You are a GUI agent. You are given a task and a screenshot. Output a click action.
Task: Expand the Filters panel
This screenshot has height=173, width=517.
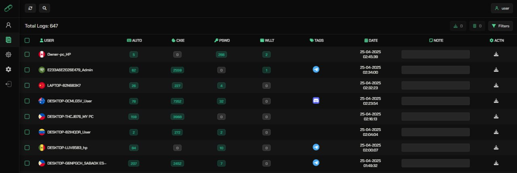500,26
